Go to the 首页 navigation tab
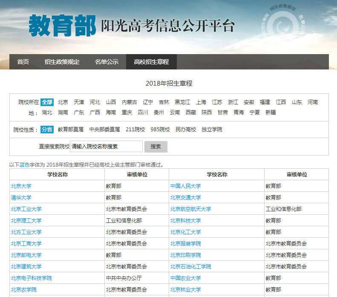This screenshot has height=297, width=337. tap(23, 62)
